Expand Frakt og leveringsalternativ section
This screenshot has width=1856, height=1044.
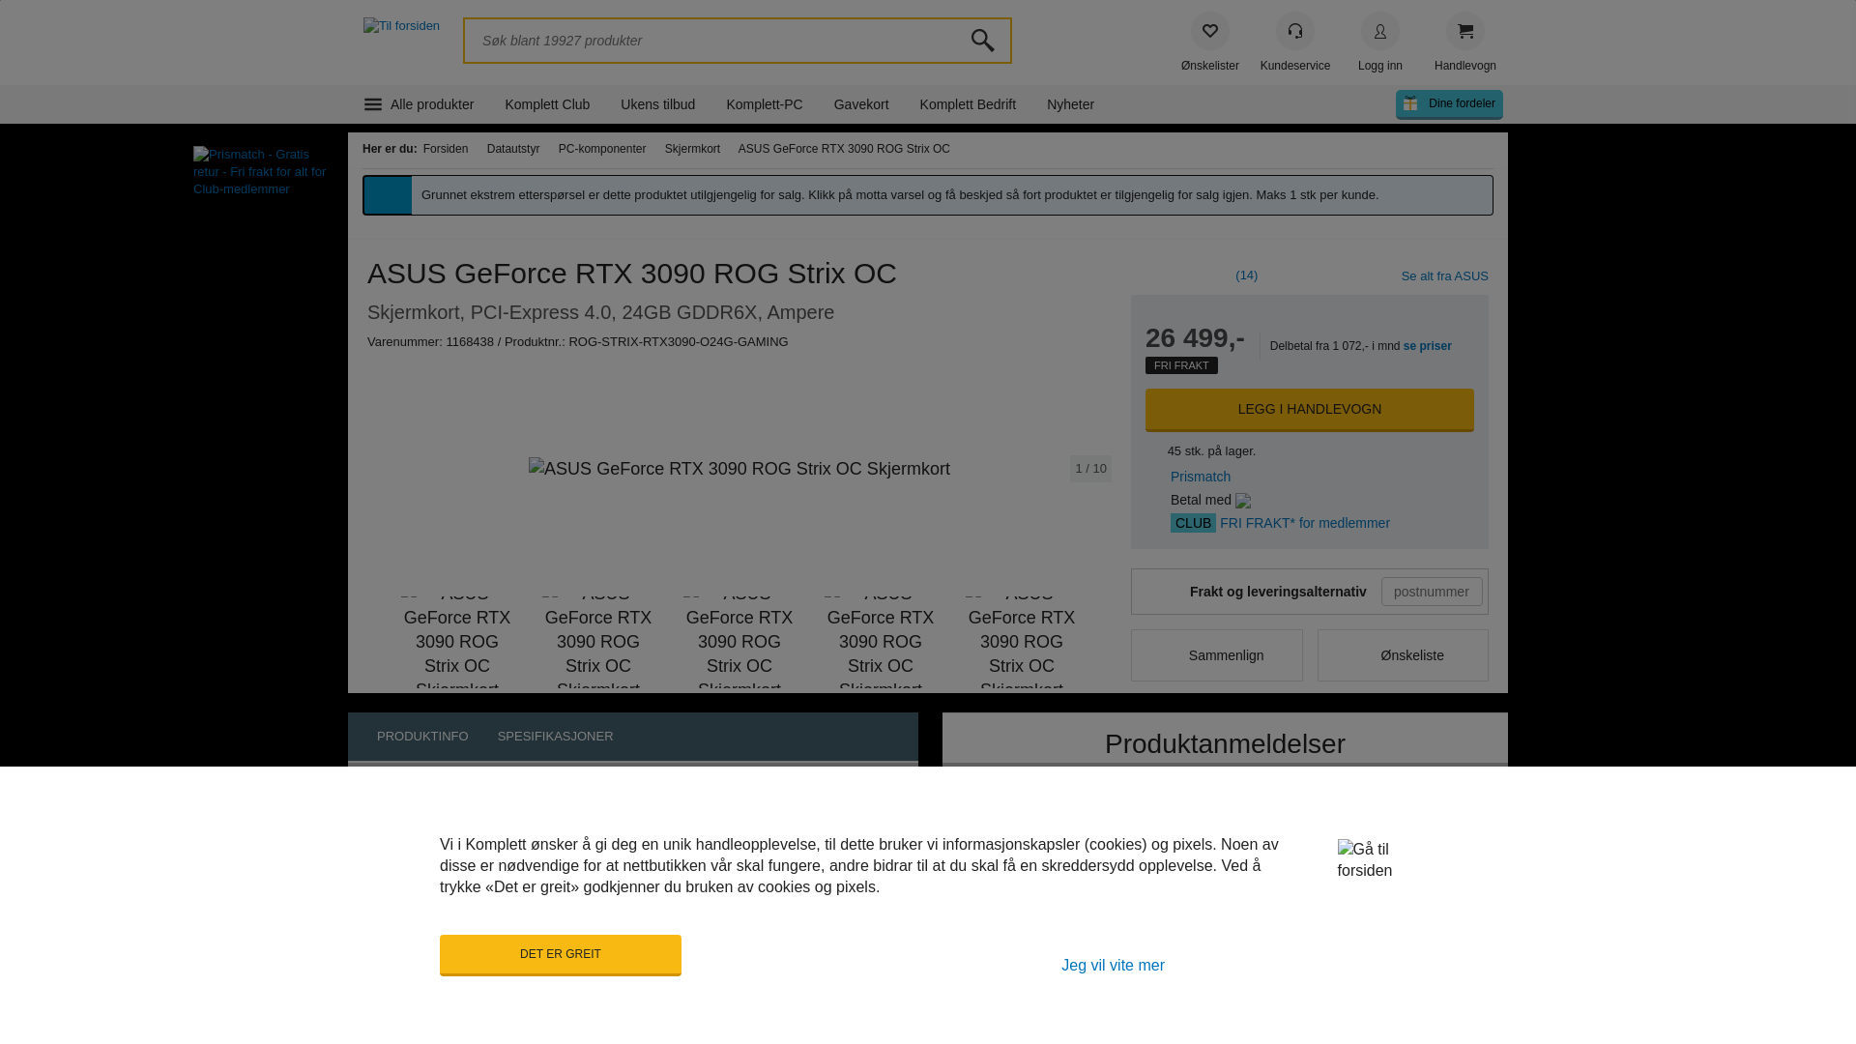[x=1278, y=592]
